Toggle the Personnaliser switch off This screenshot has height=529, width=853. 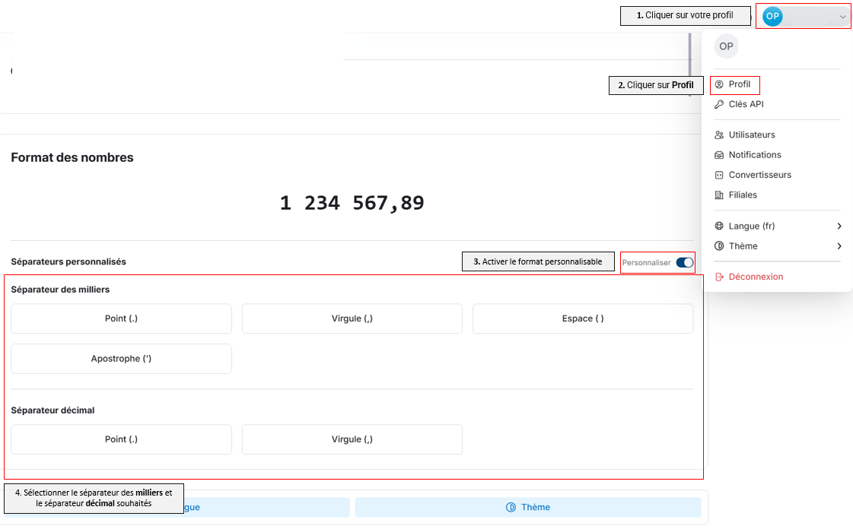point(685,263)
